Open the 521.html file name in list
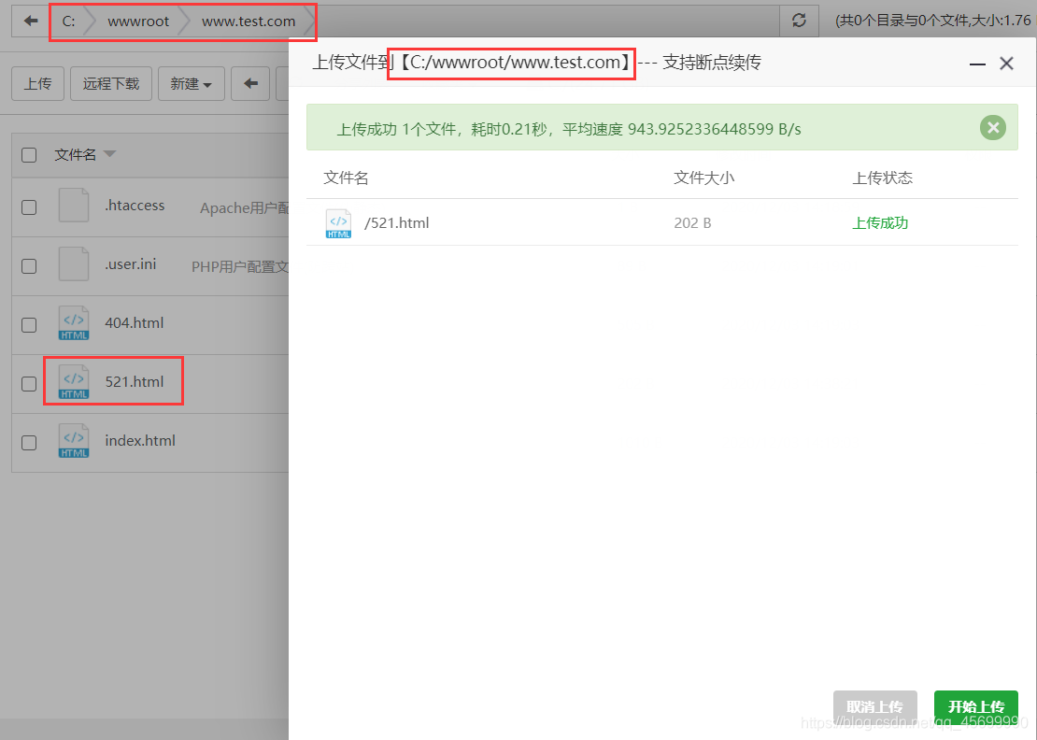This screenshot has height=740, width=1037. [x=135, y=382]
